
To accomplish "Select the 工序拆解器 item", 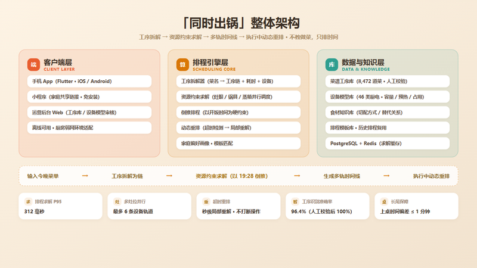I will pyautogui.click(x=238, y=82).
